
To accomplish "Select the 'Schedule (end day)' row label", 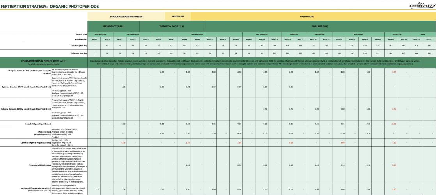I will pos(79,53).
